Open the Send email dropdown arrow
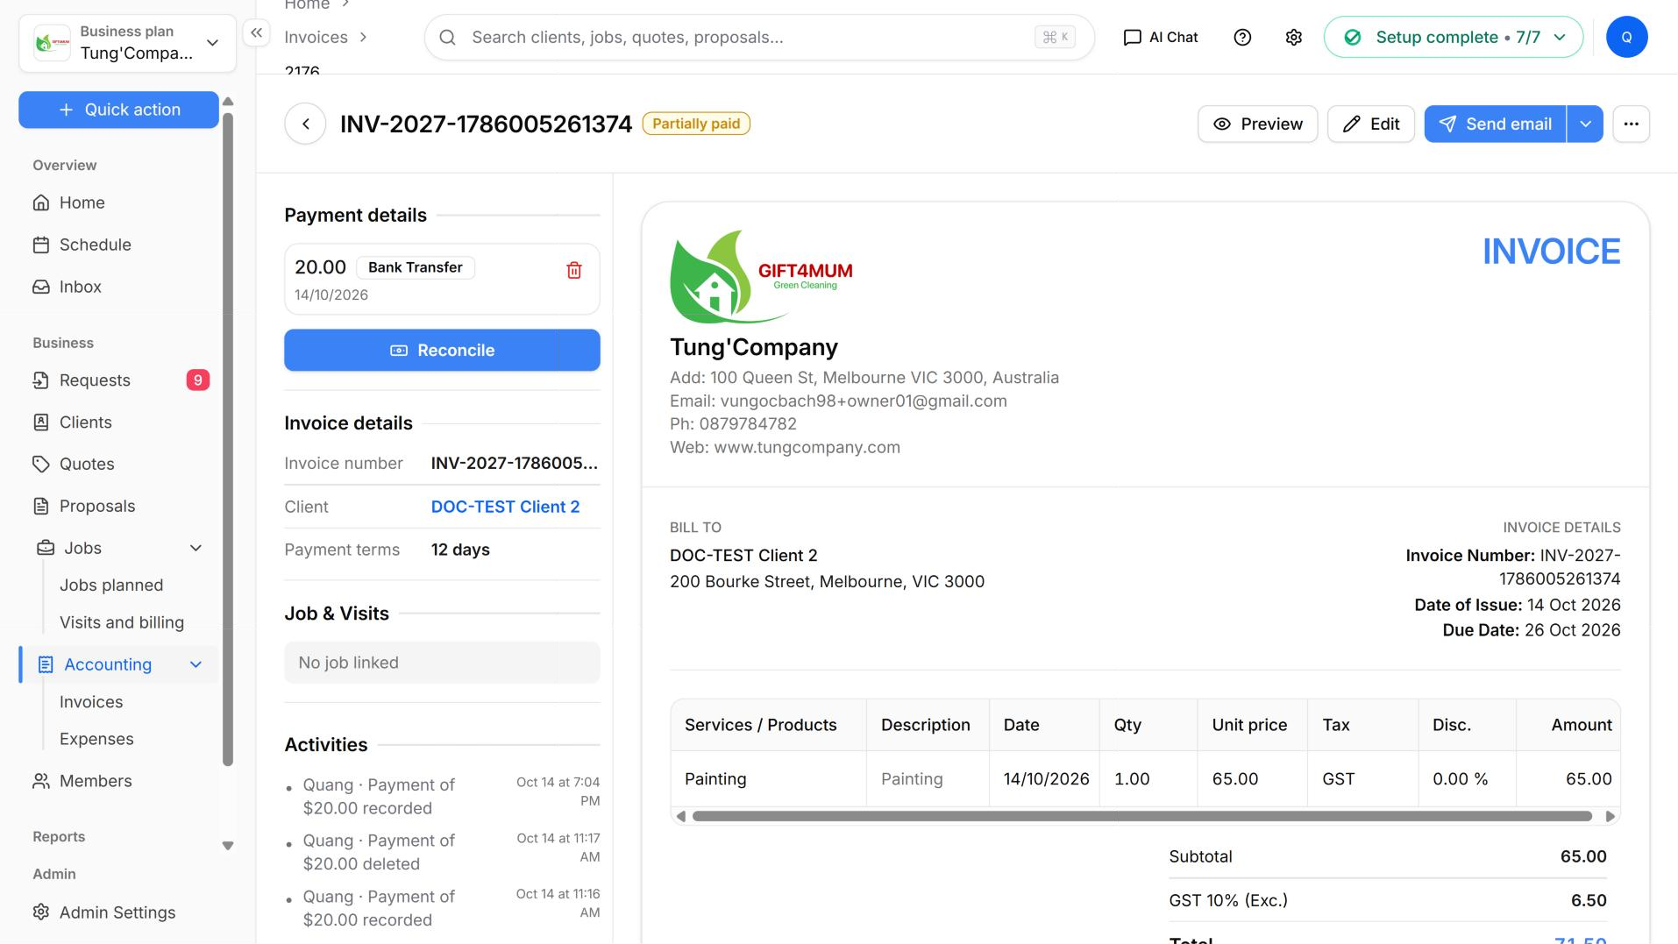This screenshot has height=944, width=1678. 1585,124
